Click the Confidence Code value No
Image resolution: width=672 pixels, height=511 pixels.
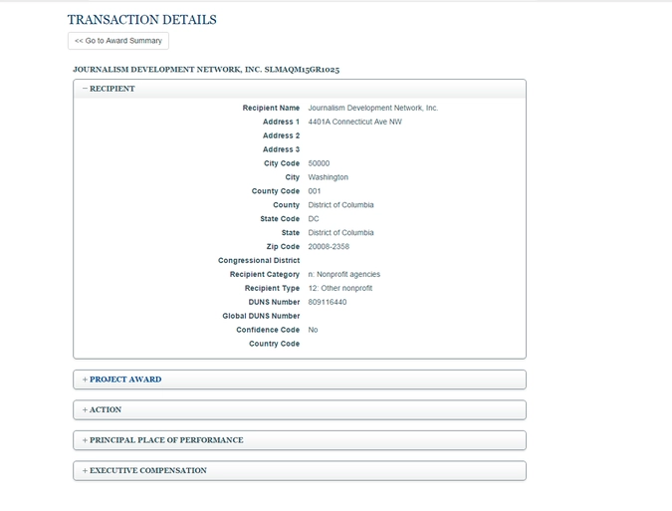[314, 330]
